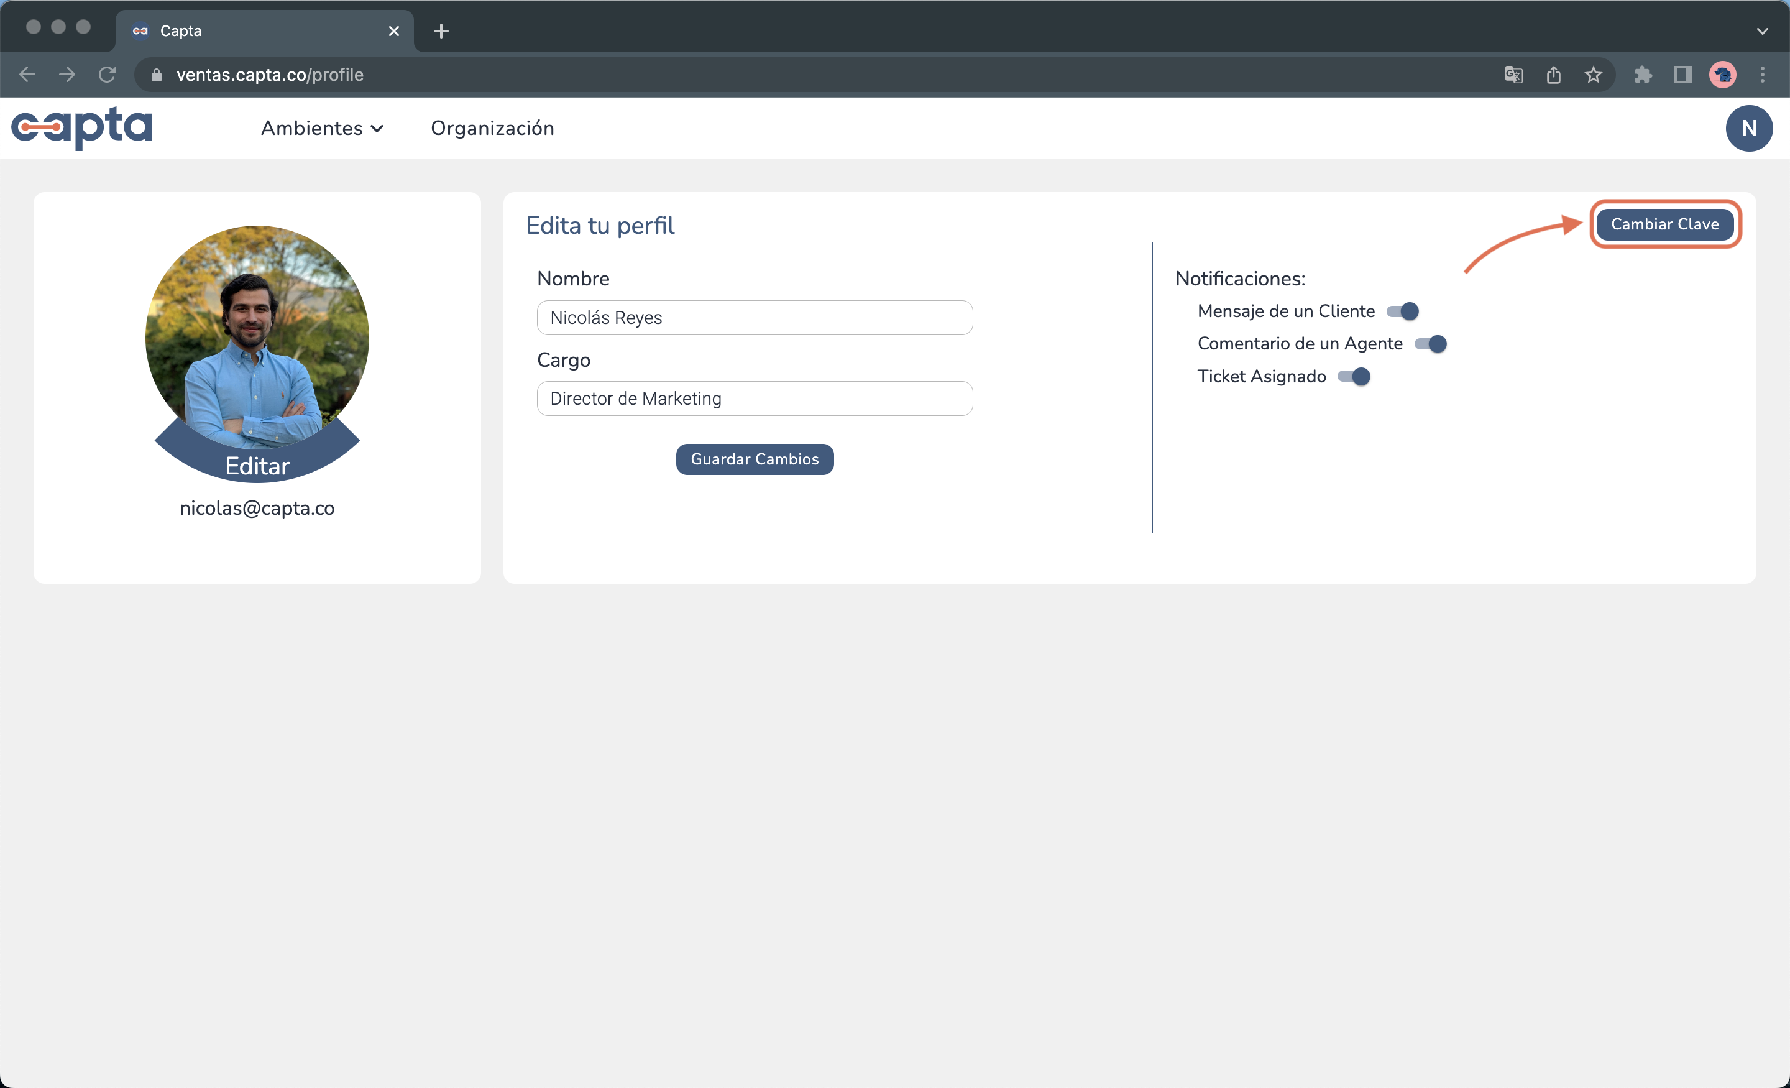Bookmark page with the star icon
The width and height of the screenshot is (1790, 1088).
point(1593,75)
